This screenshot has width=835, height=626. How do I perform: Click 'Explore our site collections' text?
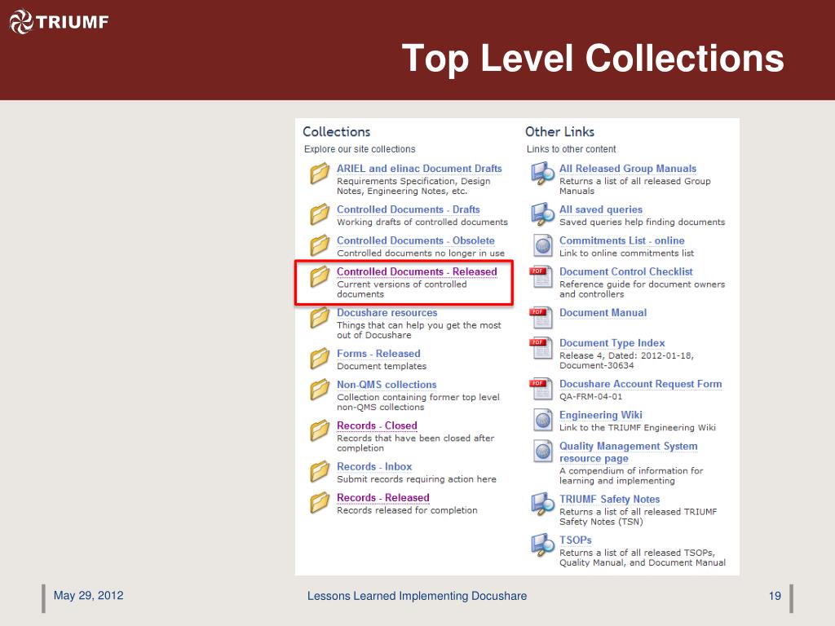360,149
